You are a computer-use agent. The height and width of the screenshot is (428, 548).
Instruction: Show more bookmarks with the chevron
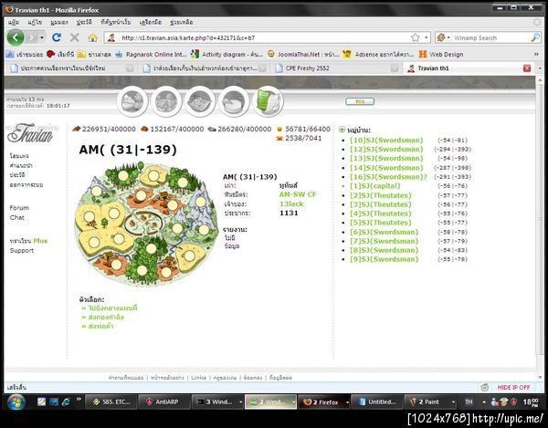pos(536,54)
